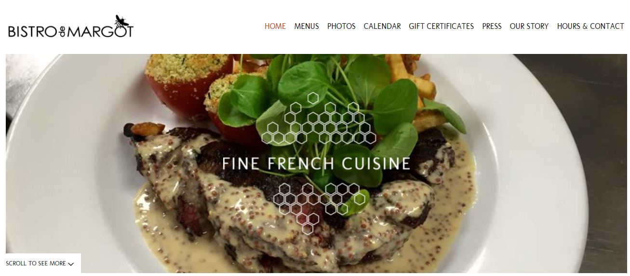Click the upper honeycomb hexagon graphic

[x=319, y=118]
